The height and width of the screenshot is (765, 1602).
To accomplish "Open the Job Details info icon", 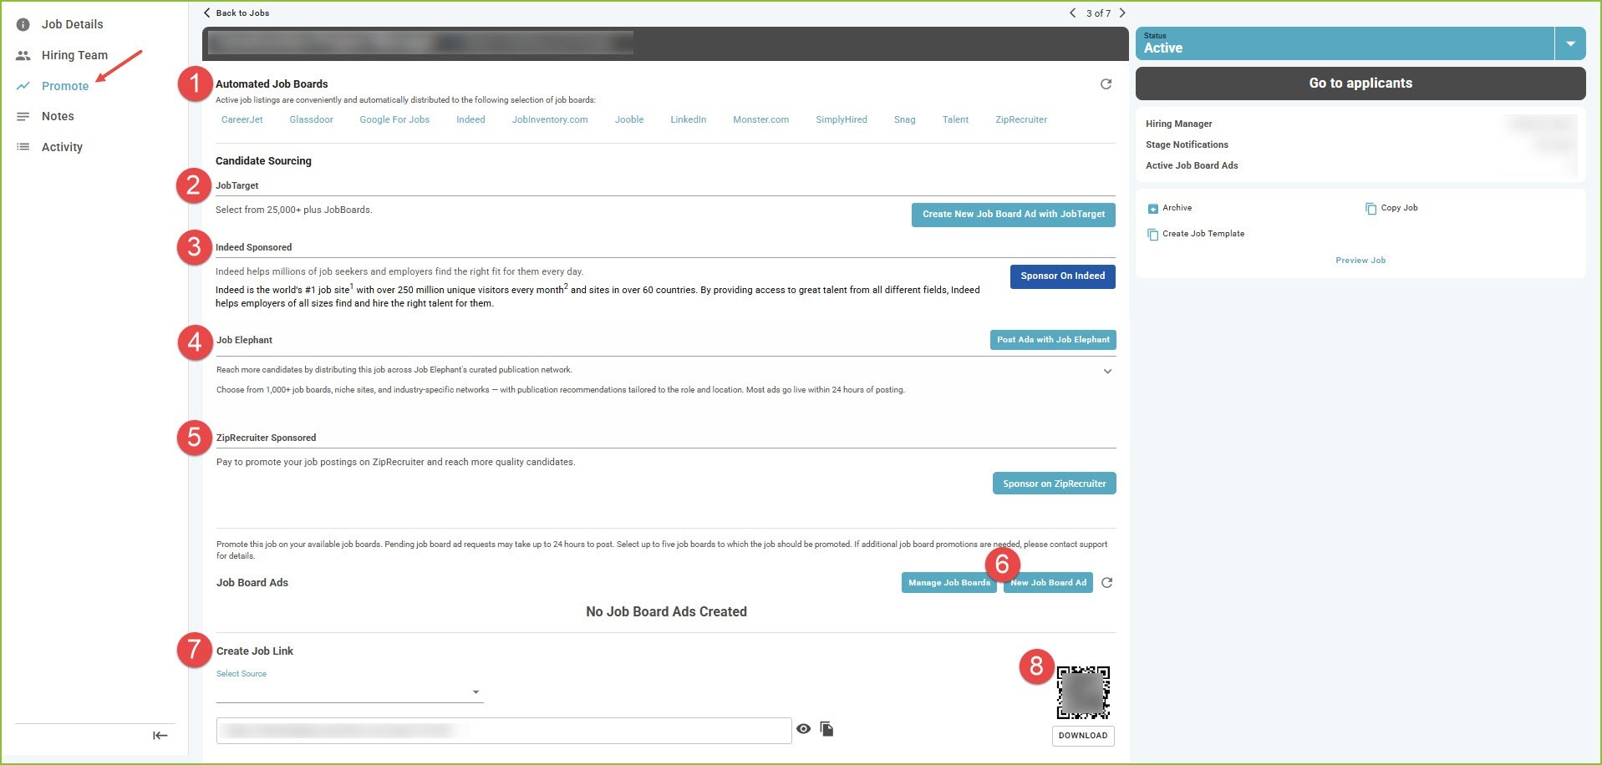I will tap(23, 25).
